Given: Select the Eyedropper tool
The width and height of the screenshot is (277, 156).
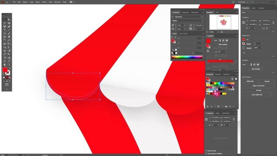Looking at the screenshot, I should 5,54.
